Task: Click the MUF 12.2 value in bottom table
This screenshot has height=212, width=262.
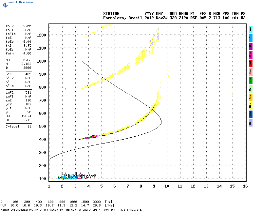Action: pyautogui.click(x=73, y=206)
